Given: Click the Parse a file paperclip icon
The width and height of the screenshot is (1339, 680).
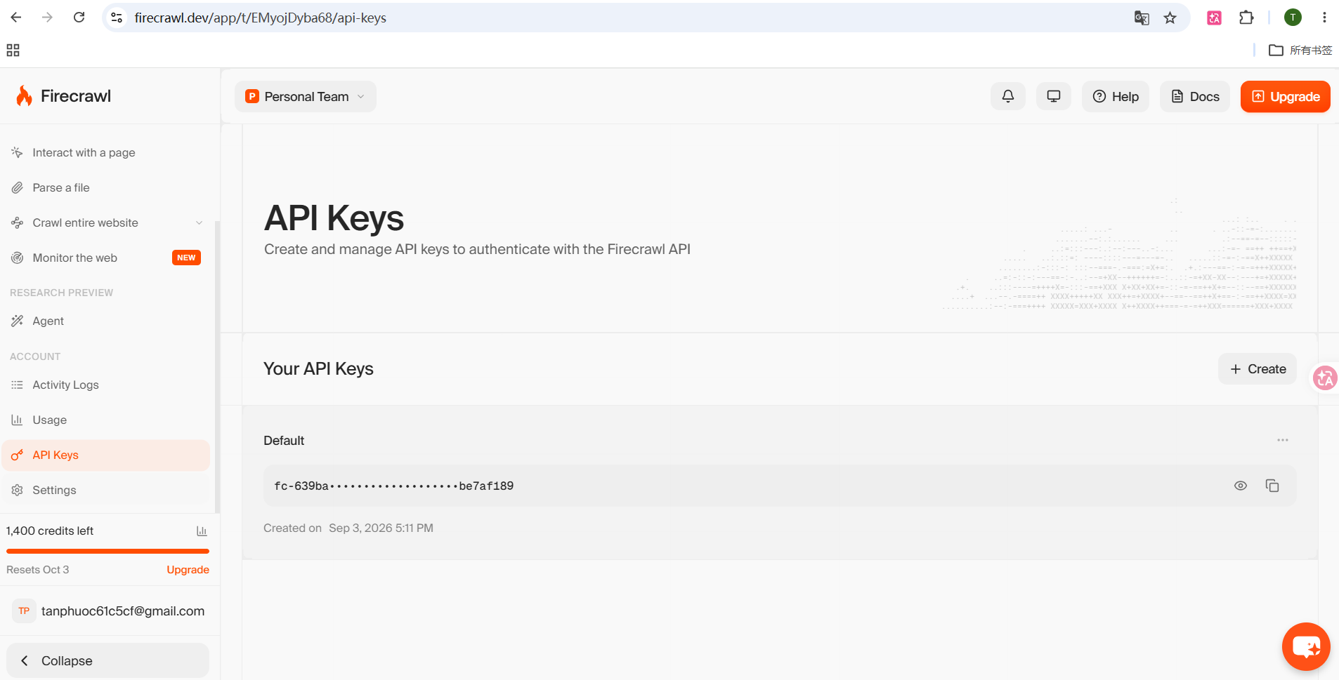Looking at the screenshot, I should click(x=17, y=187).
